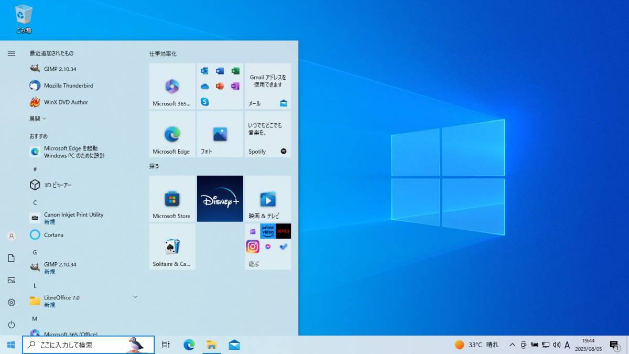
Task: Open Instagram from the 遊ぶ folder
Action: (x=253, y=246)
